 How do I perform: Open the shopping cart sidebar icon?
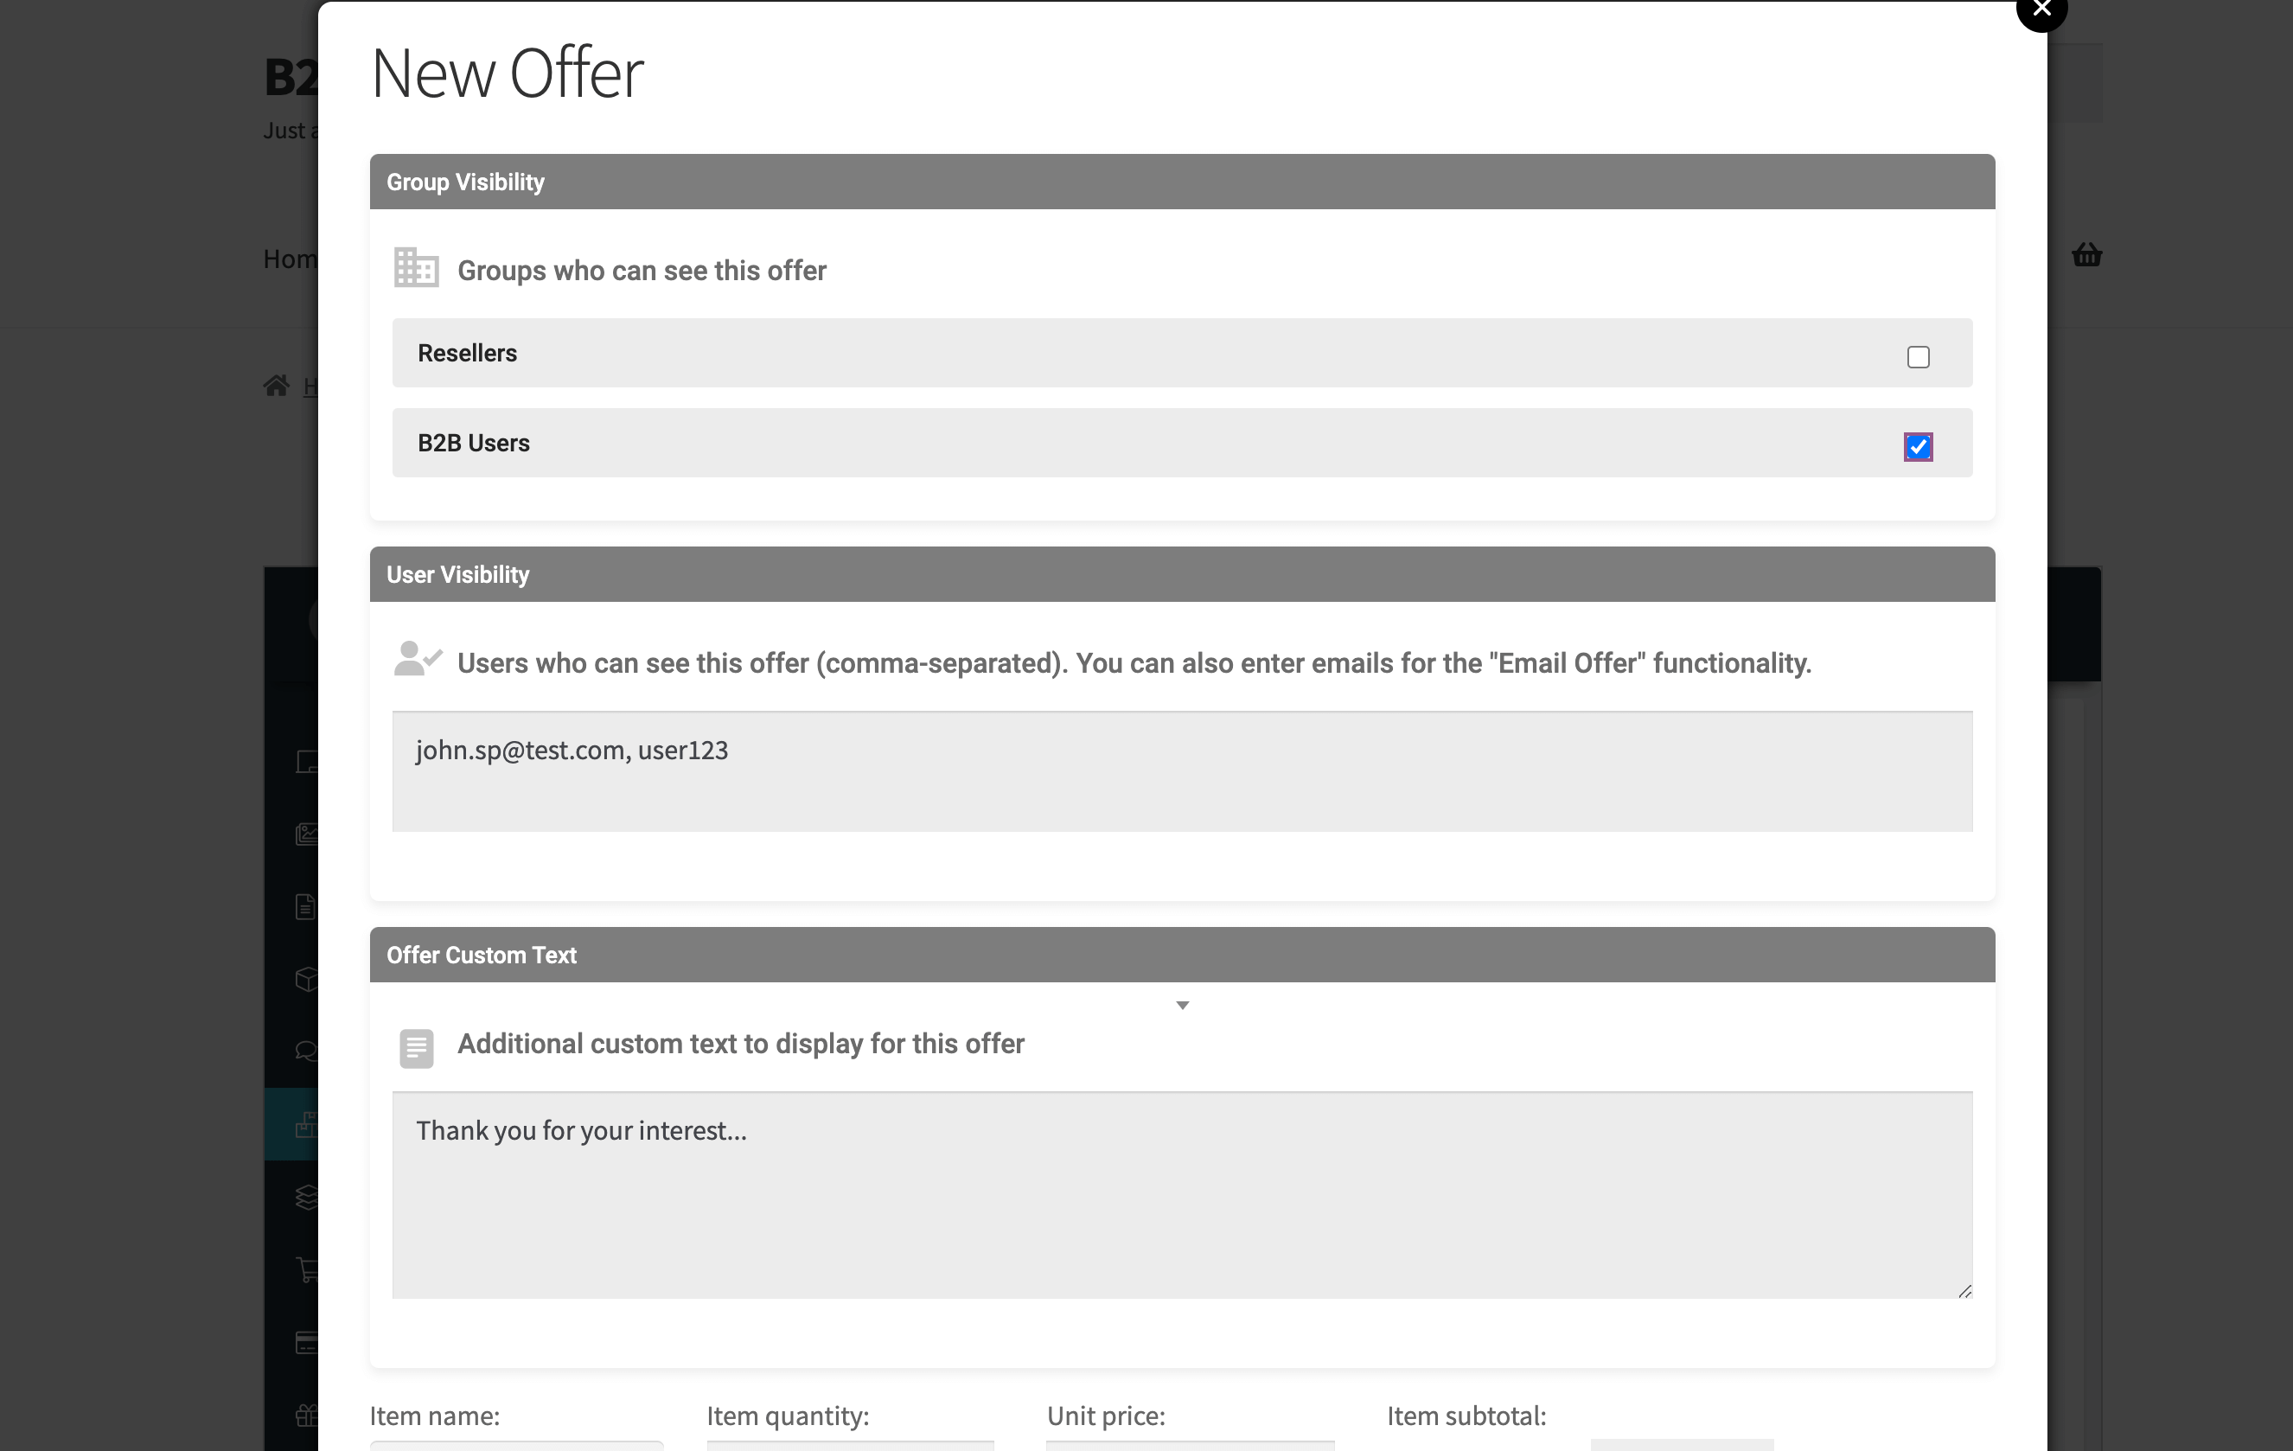pos(306,1269)
